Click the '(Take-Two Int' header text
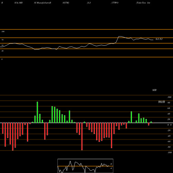Image resolution: width=173 pixels, height=173 pixels. pos(143,3)
